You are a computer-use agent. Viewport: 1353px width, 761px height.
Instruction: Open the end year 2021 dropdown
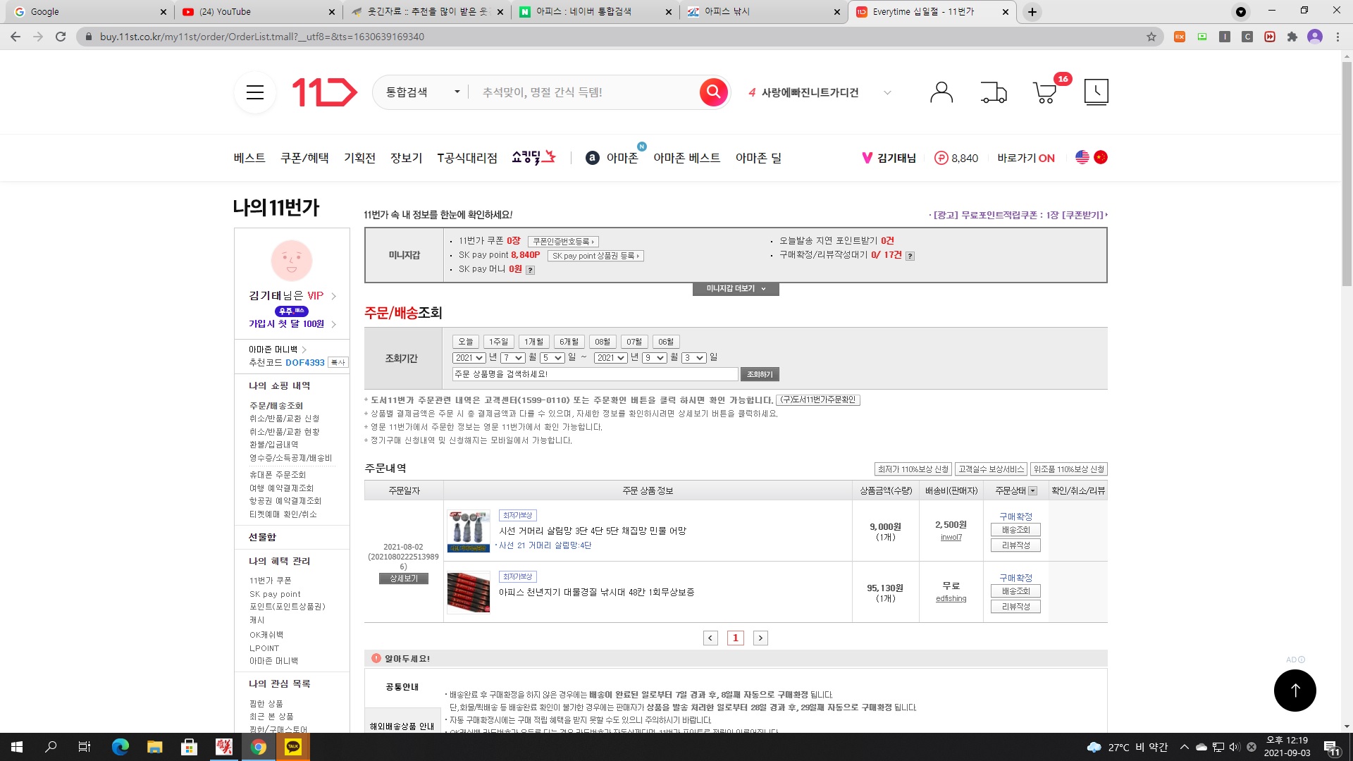click(x=610, y=358)
